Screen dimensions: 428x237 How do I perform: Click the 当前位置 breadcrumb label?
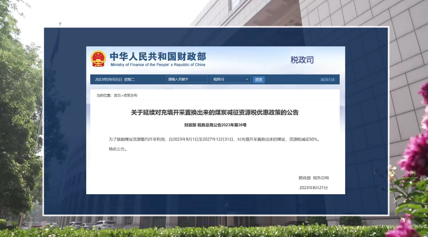104,95
